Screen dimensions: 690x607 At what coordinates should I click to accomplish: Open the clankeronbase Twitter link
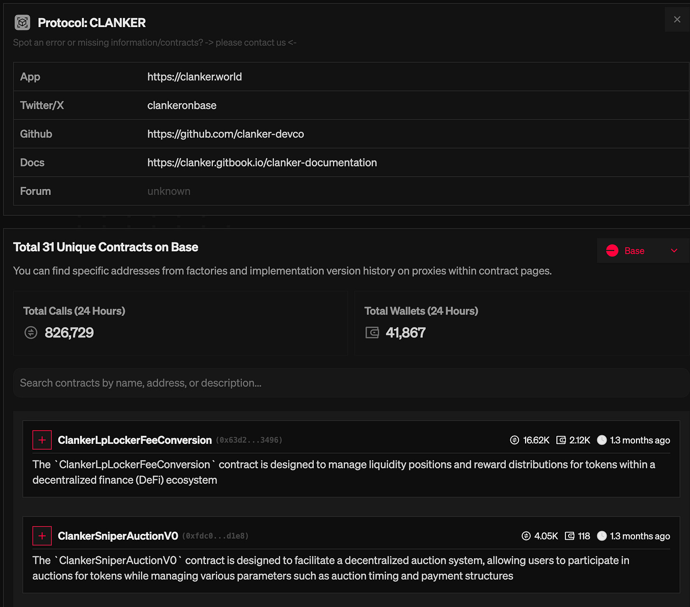(182, 105)
